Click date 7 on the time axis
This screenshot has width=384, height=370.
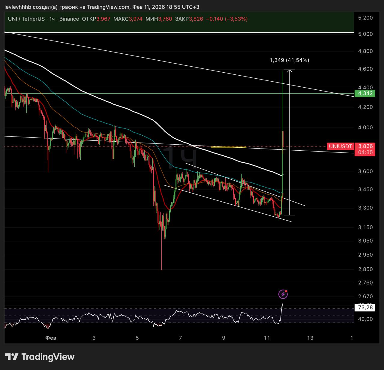[180, 338]
